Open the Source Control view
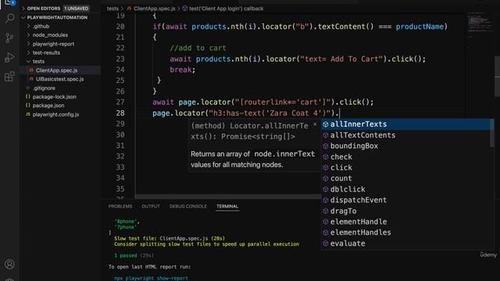 (x=9, y=37)
